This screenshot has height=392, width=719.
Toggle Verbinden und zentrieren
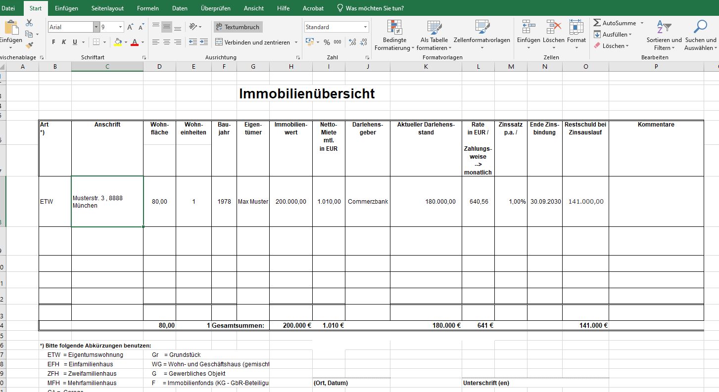tap(253, 43)
